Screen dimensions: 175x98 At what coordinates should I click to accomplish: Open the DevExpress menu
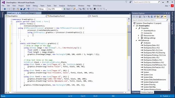(71, 6)
